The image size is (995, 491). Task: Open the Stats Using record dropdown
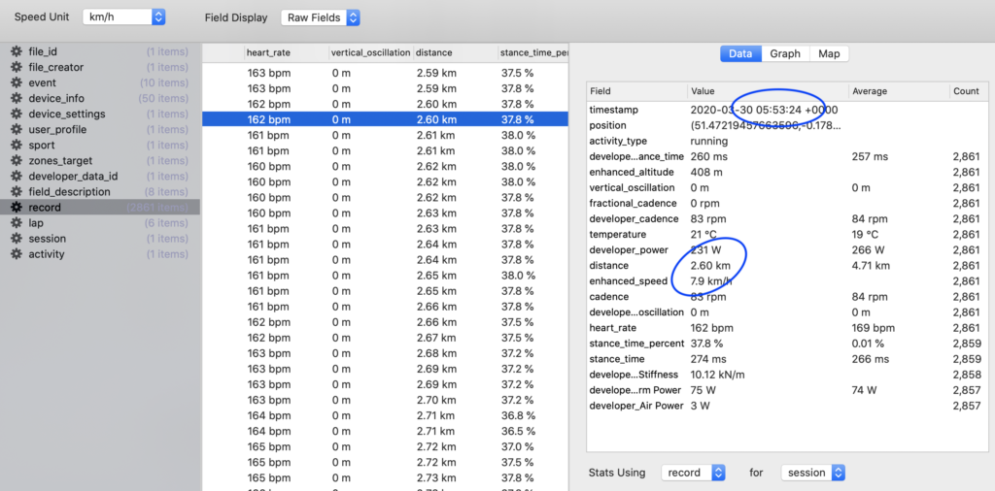[694, 473]
